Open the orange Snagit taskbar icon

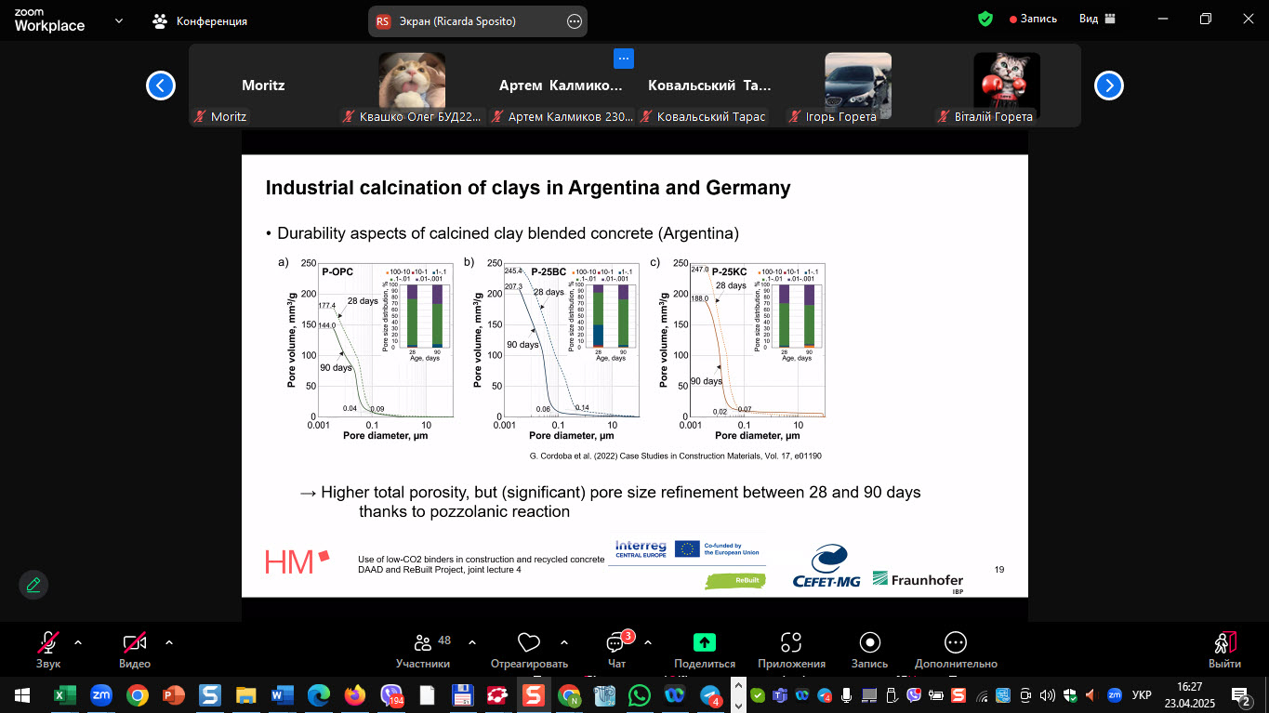point(533,695)
